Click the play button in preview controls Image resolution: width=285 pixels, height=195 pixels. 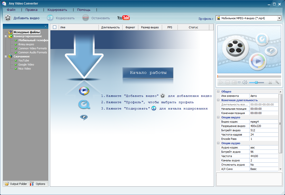[x=221, y=82]
